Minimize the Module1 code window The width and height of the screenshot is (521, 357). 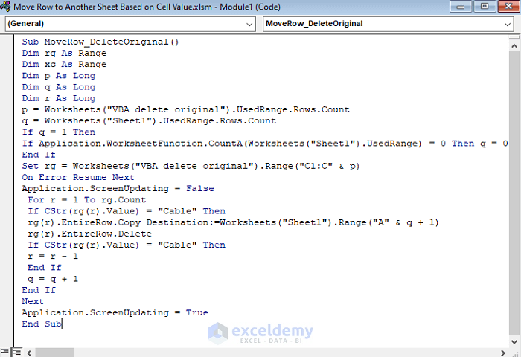point(460,6)
